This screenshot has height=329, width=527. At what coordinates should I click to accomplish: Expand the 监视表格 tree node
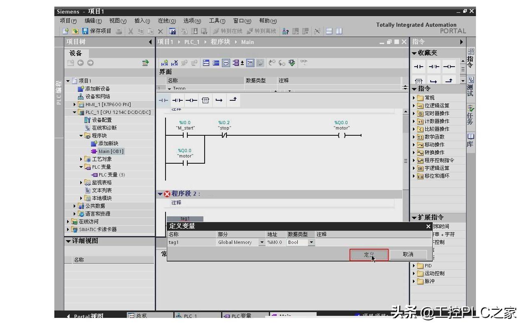pyautogui.click(x=81, y=183)
